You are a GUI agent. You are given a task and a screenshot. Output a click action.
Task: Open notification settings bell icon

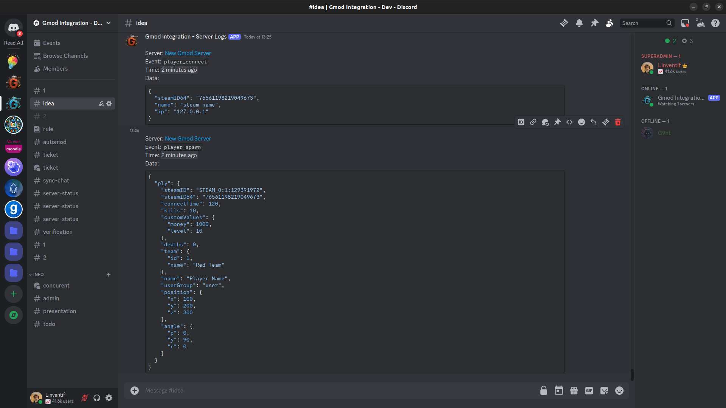click(579, 23)
